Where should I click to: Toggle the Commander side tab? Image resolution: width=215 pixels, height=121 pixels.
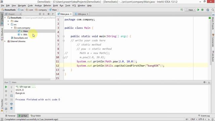(x=213, y=40)
